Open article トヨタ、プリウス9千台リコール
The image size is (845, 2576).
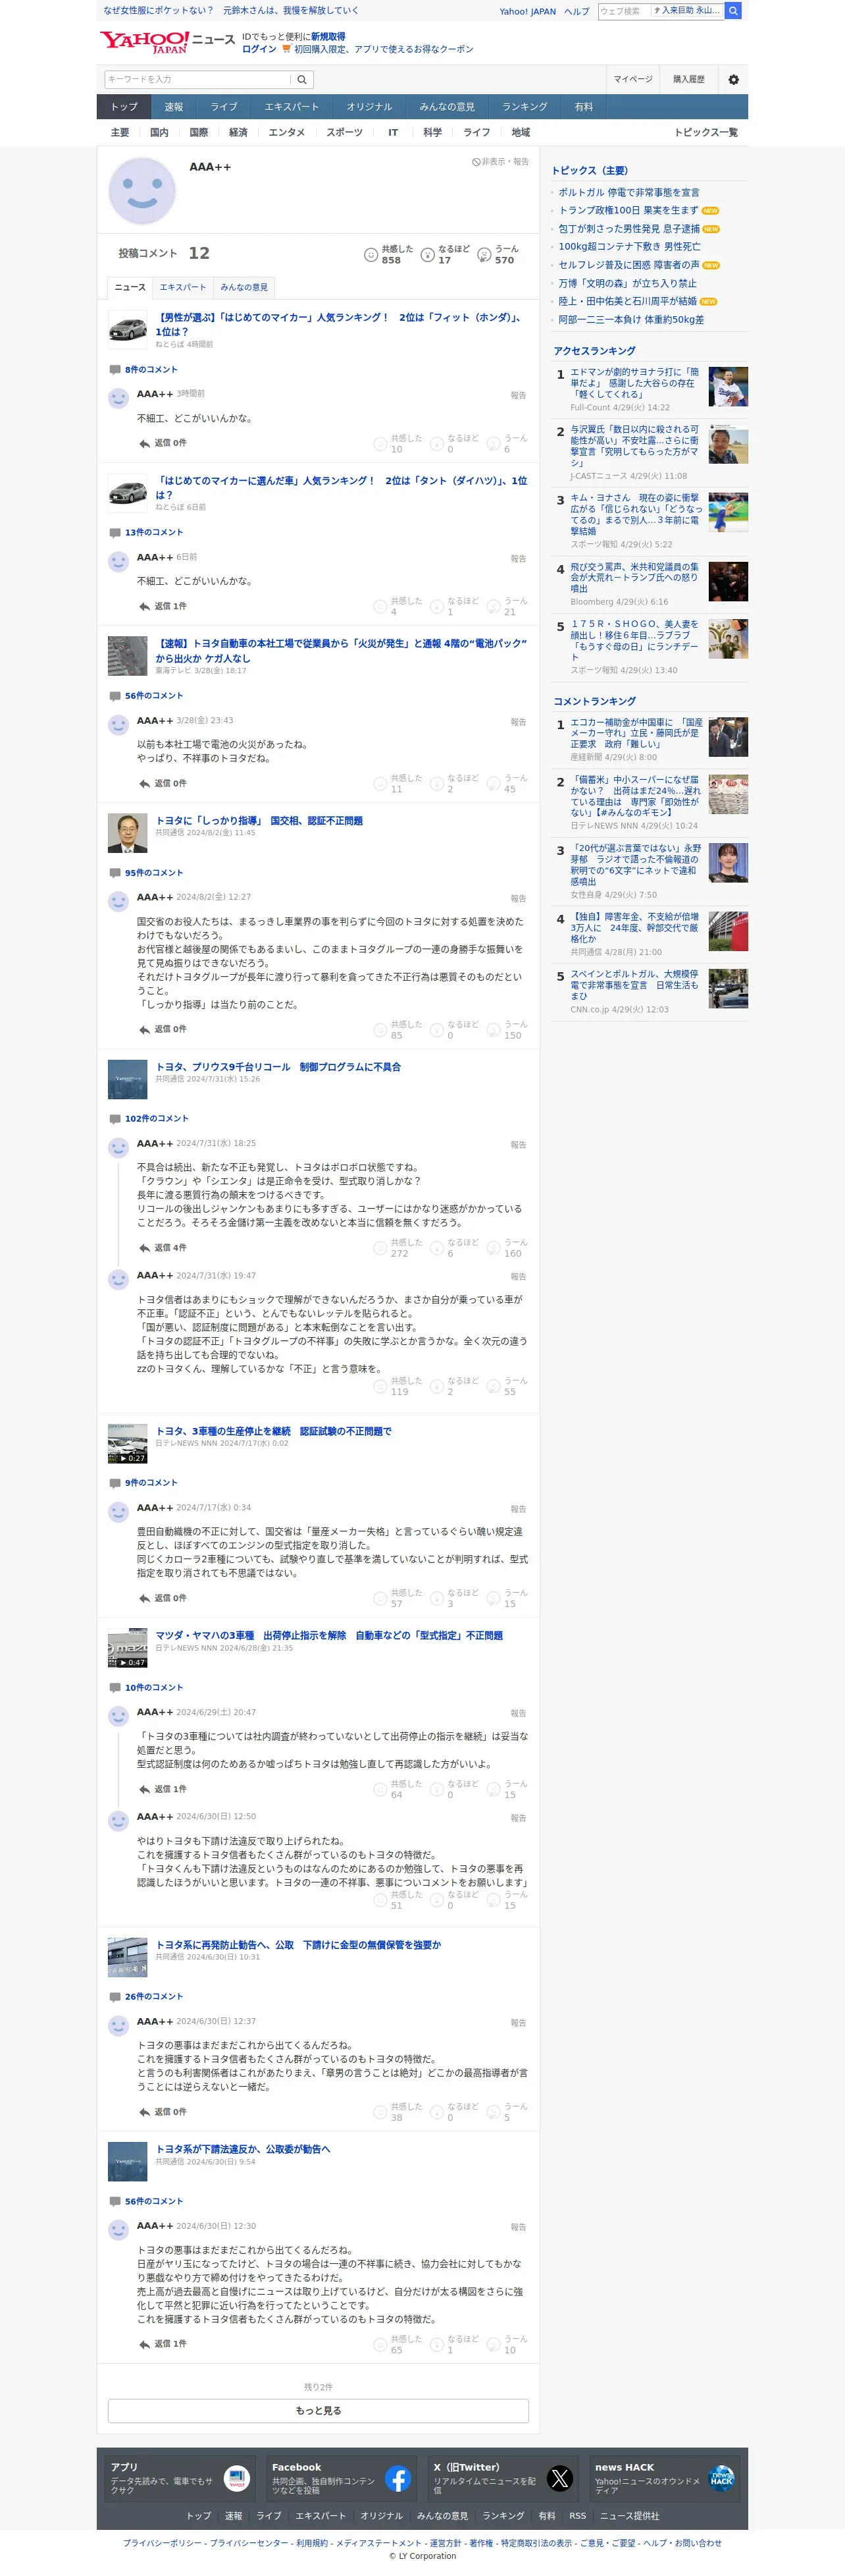click(x=278, y=1067)
